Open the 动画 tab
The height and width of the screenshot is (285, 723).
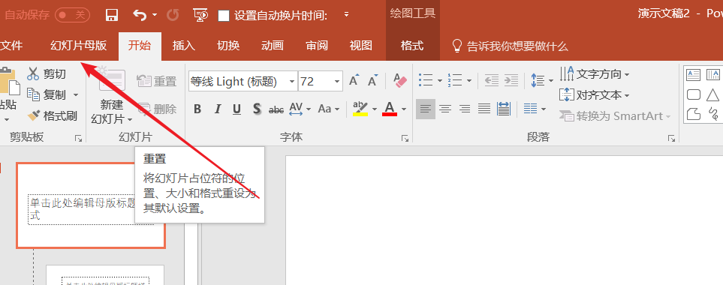pos(273,46)
